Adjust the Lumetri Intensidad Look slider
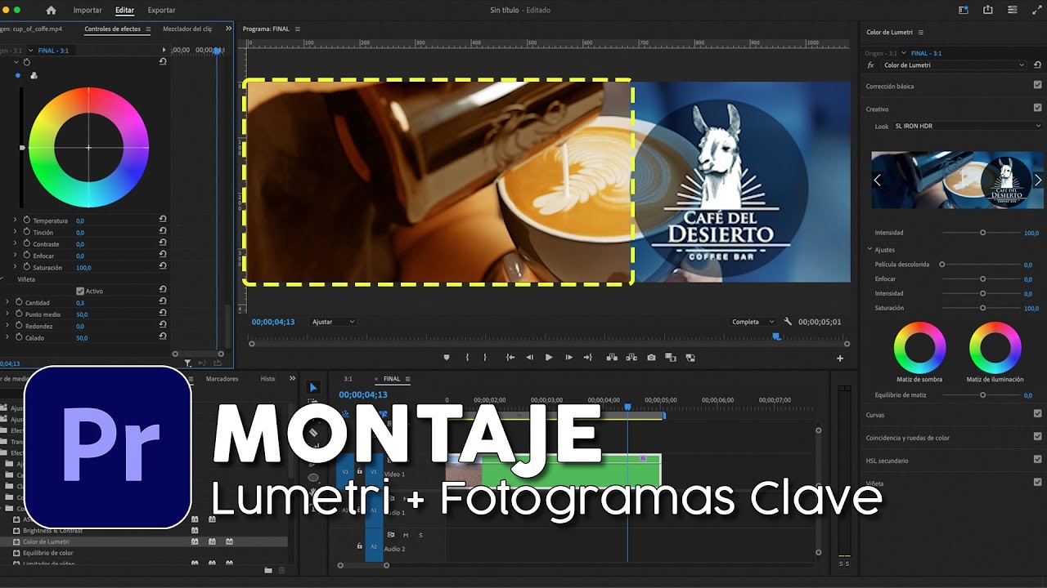The image size is (1047, 588). click(982, 233)
